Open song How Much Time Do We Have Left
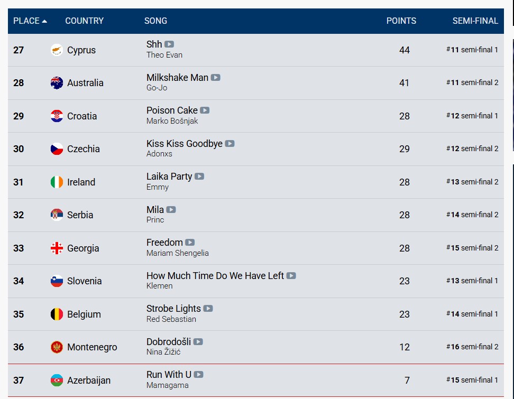The image size is (514, 399). pos(215,275)
